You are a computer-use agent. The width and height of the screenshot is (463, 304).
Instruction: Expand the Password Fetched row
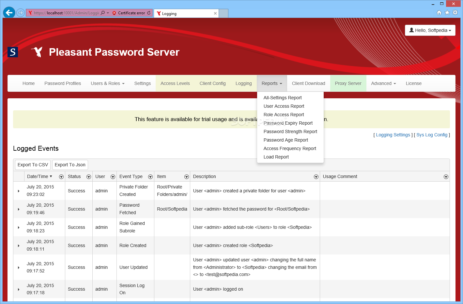pyautogui.click(x=19, y=209)
